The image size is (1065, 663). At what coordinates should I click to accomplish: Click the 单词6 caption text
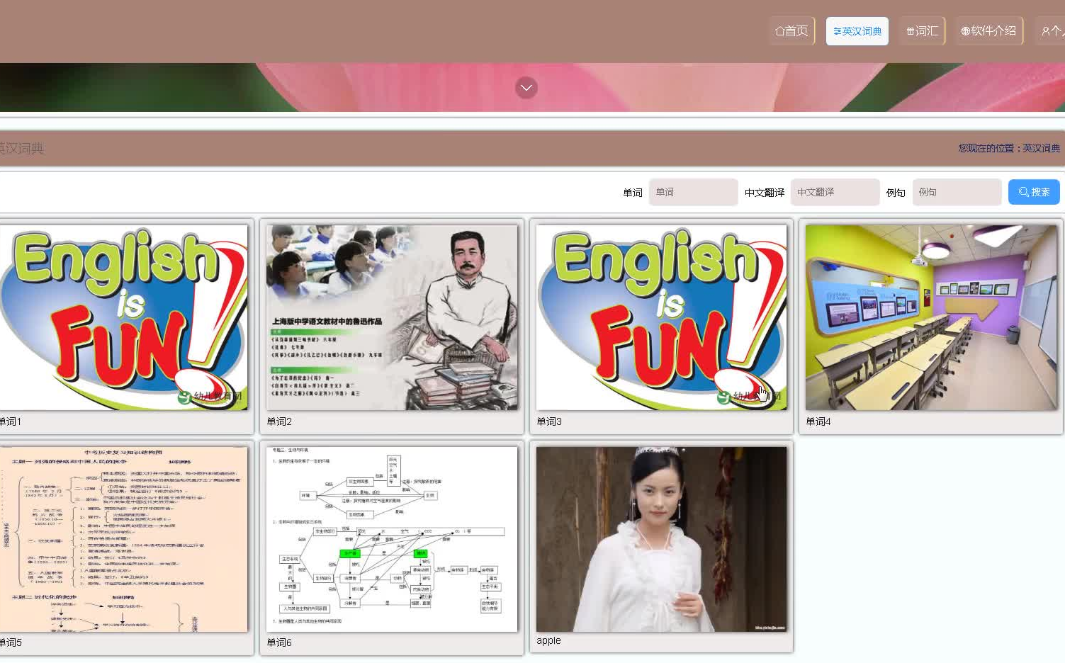(x=279, y=642)
